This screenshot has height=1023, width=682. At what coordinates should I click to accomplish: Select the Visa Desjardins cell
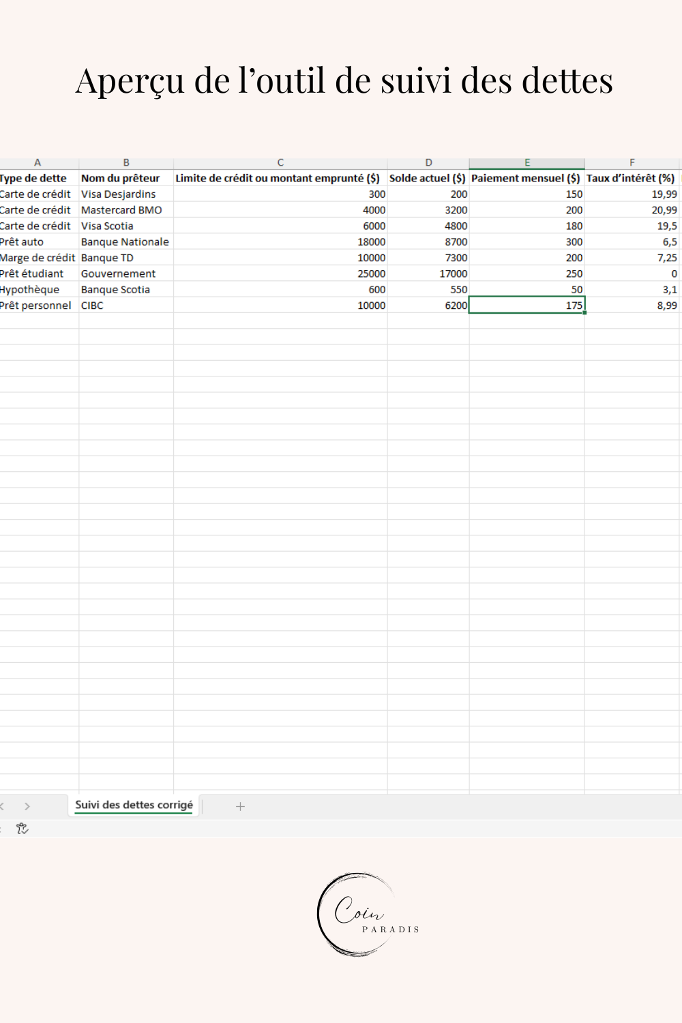coord(126,194)
